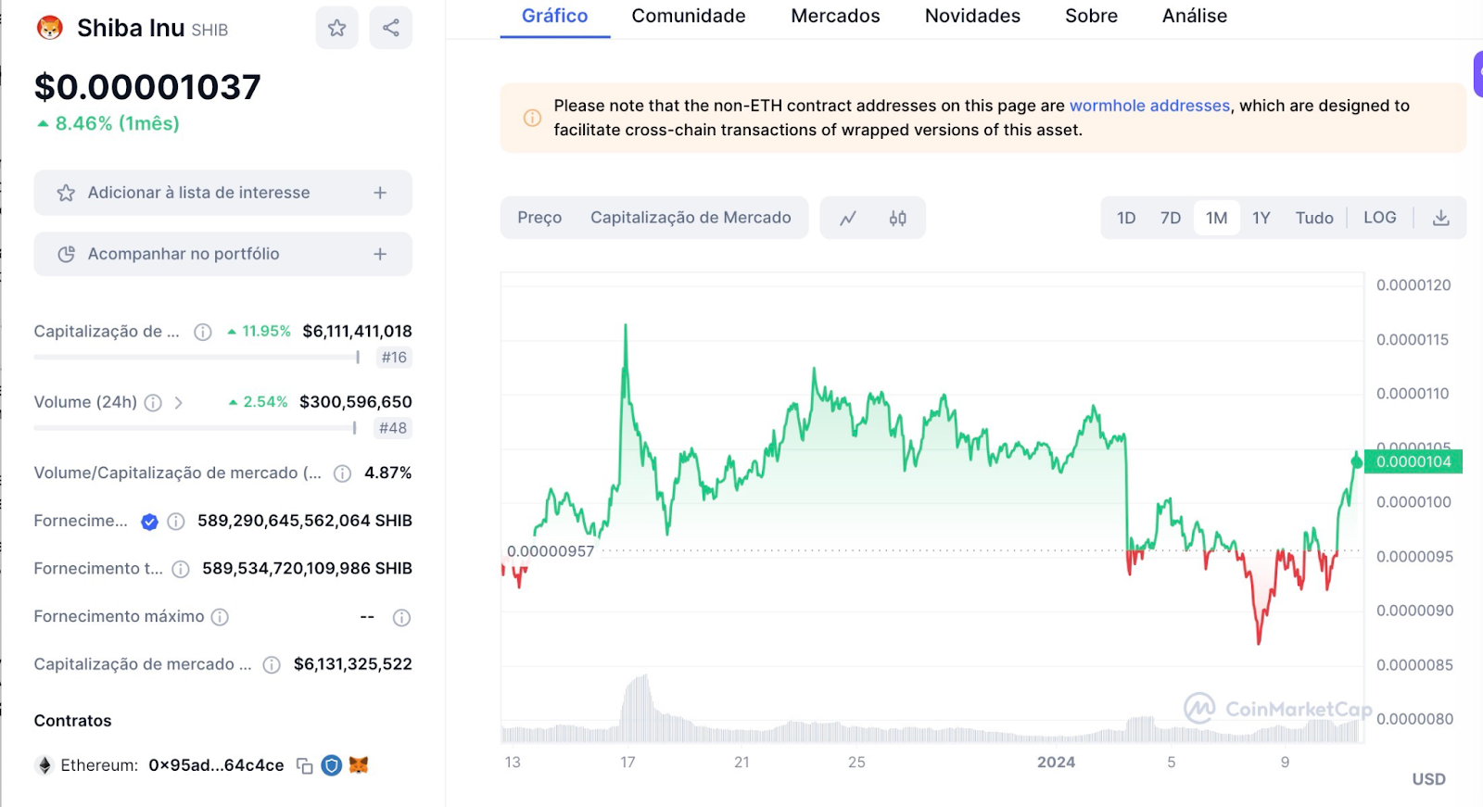The height and width of the screenshot is (807, 1483).
Task: Click Ethereum address 0×95ad...64c4ce
Action: point(216,765)
